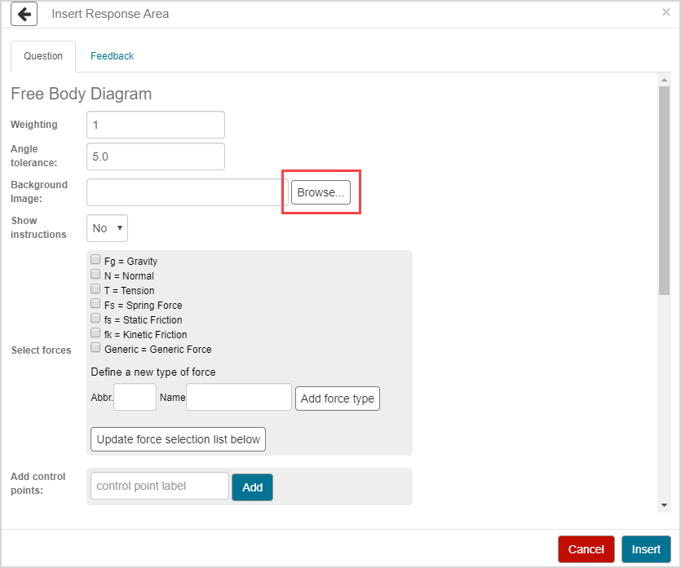Check the N = Normal force
The width and height of the screenshot is (681, 568).
click(95, 275)
